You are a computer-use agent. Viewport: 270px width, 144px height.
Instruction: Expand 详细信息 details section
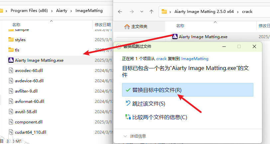(135, 136)
